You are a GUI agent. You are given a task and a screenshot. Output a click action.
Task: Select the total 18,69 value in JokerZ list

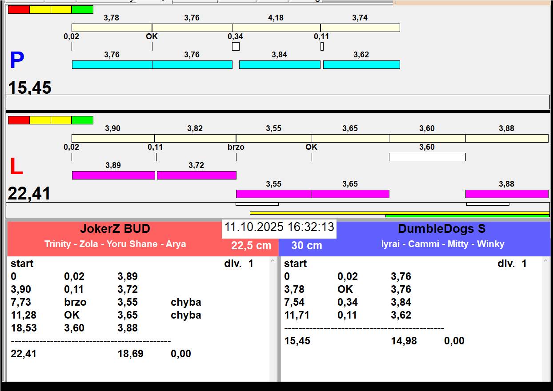130,354
